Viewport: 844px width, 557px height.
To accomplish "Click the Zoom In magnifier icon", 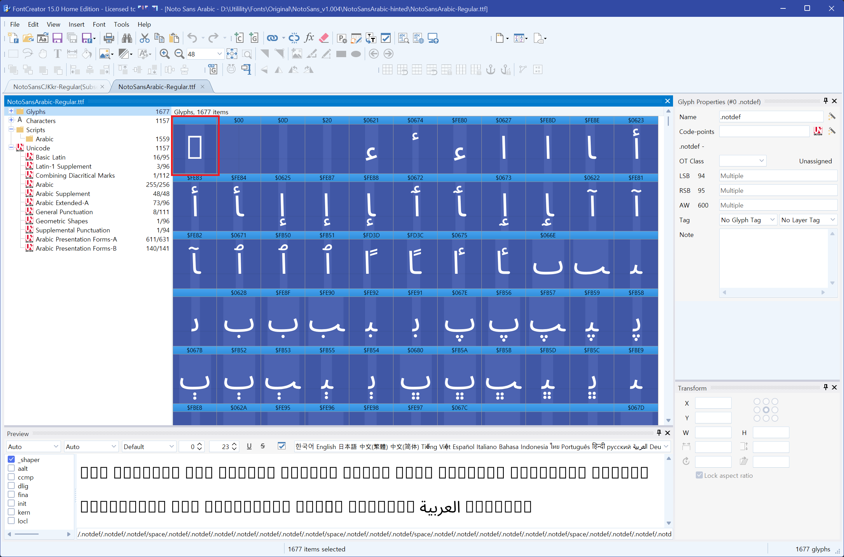I will (164, 54).
